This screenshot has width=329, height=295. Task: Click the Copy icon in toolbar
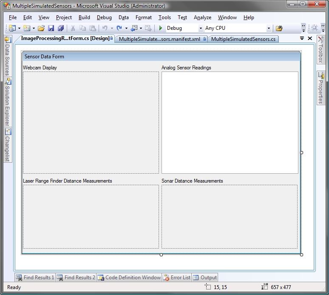tap(82, 28)
